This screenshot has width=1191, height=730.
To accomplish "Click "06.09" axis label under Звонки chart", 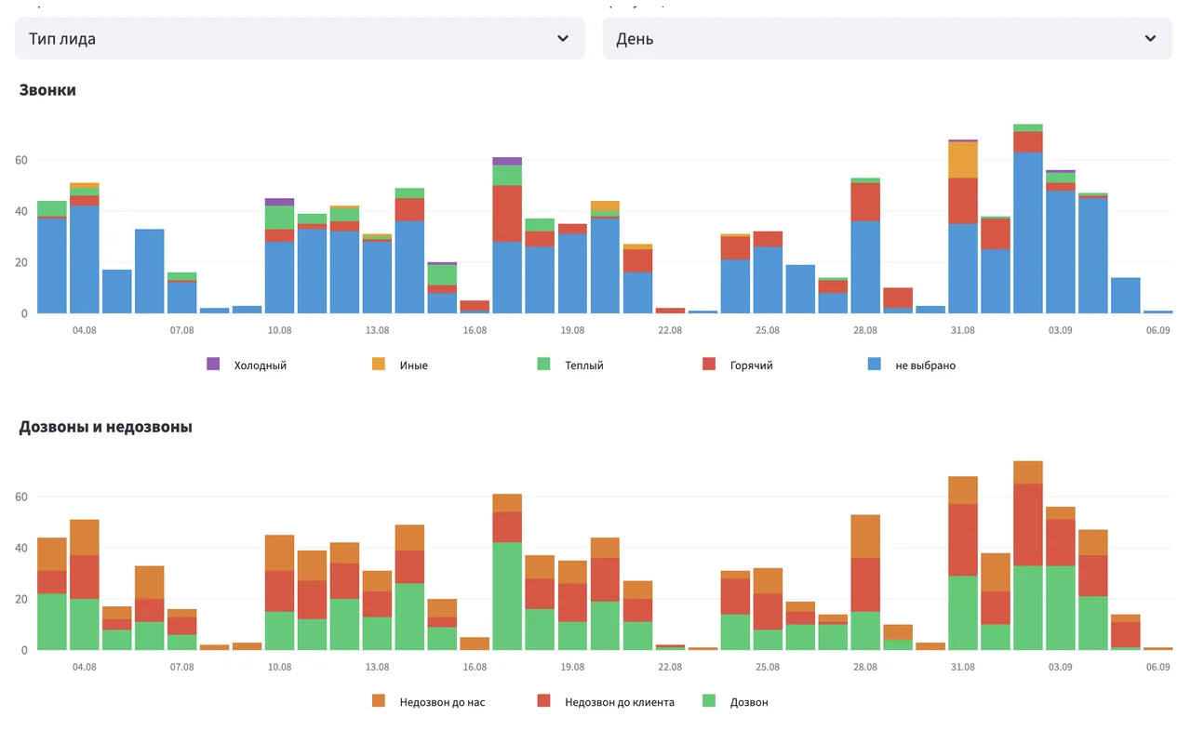I will (1158, 330).
